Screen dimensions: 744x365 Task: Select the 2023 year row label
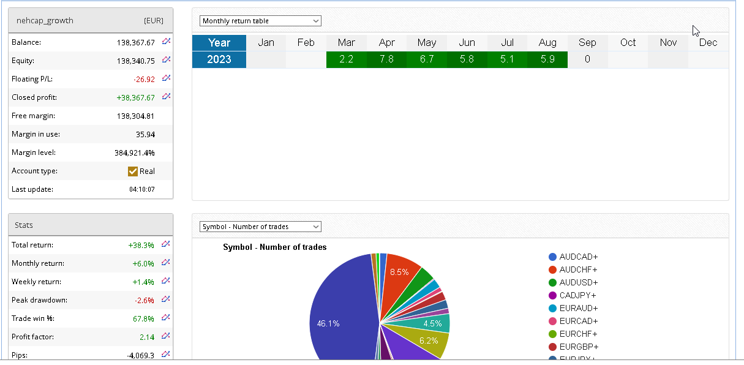coord(219,59)
